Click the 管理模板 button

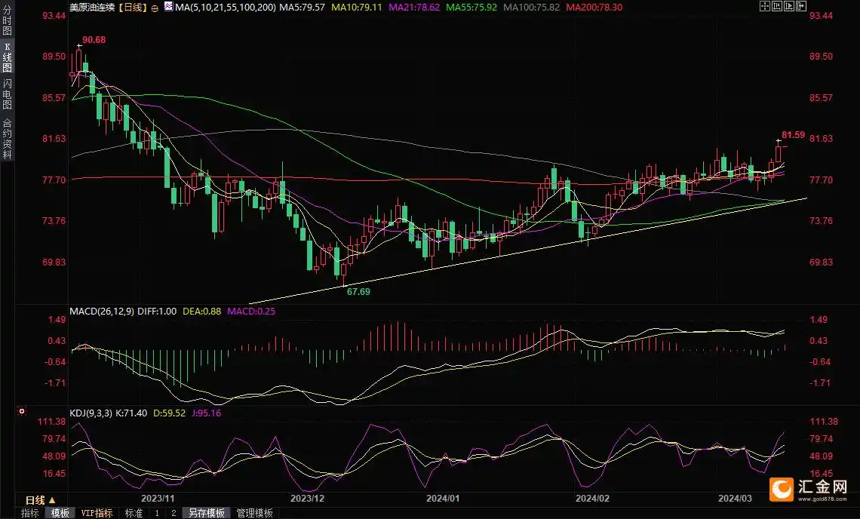point(254,513)
